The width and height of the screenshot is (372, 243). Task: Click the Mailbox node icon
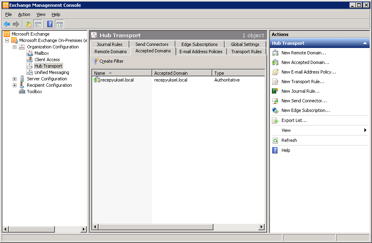pyautogui.click(x=30, y=53)
